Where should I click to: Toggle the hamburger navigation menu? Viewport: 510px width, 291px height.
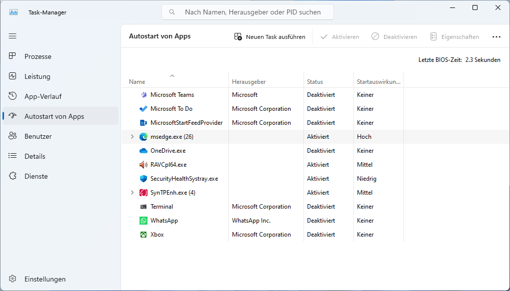12,36
